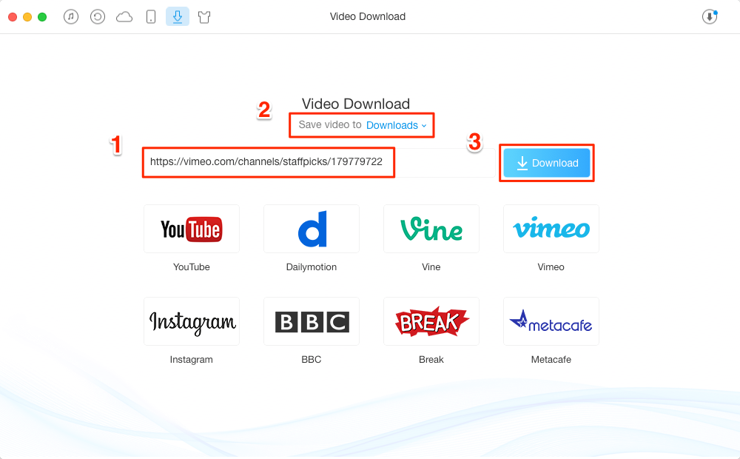Click the Metacafe label text
740x459 pixels.
click(551, 359)
